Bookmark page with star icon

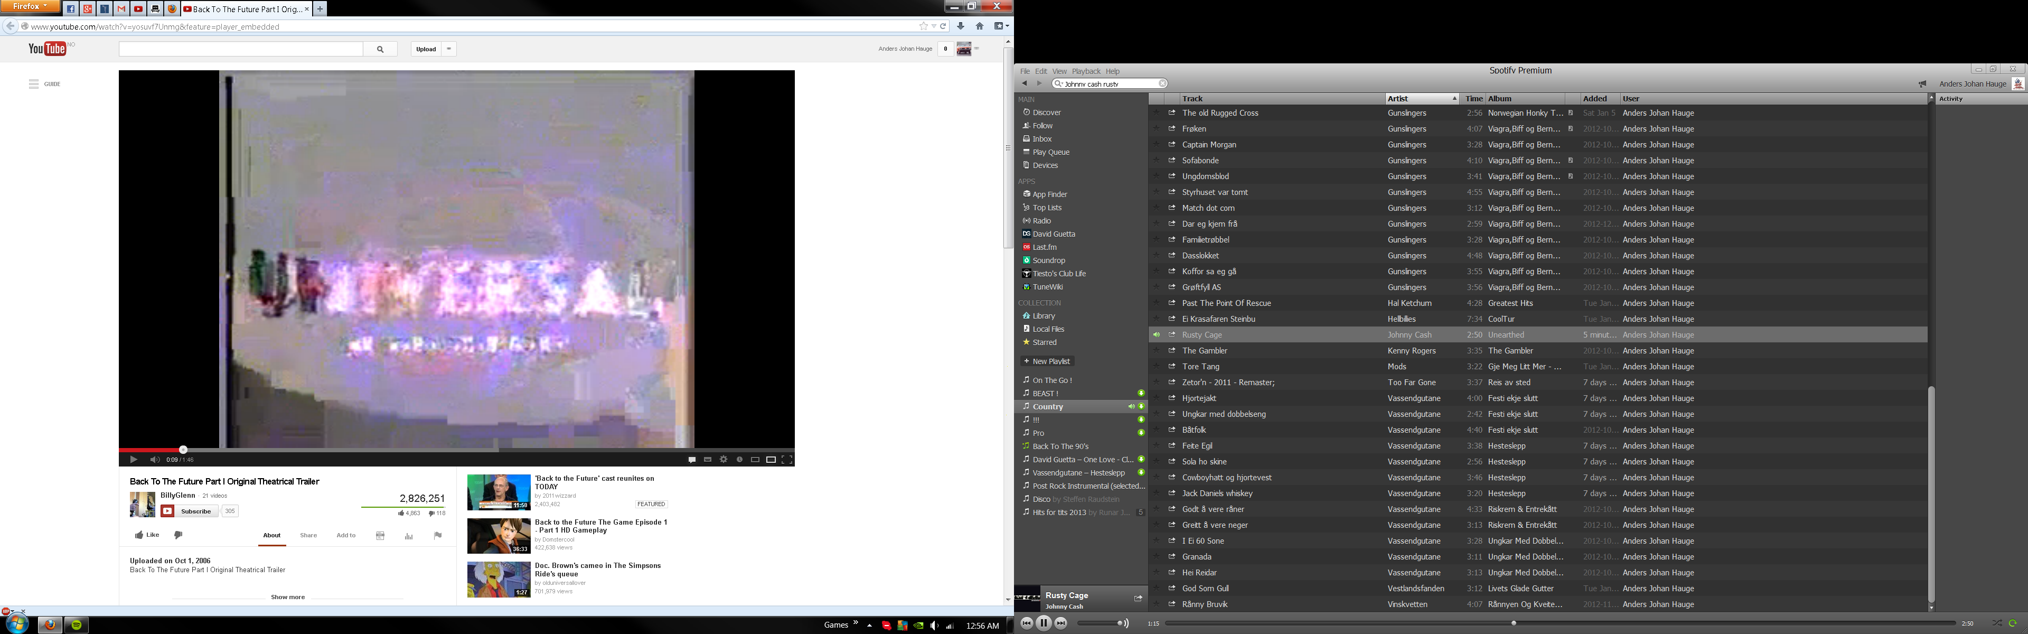[924, 26]
